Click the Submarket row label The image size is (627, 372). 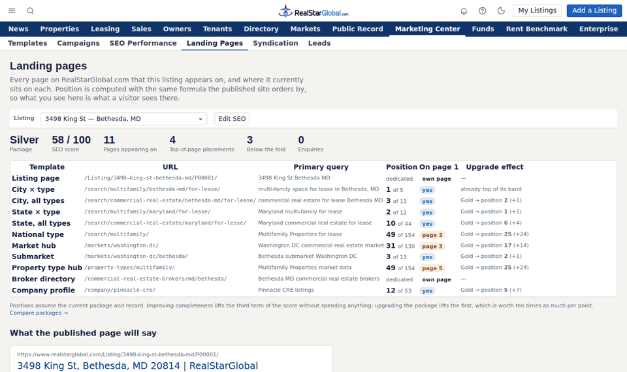33,256
